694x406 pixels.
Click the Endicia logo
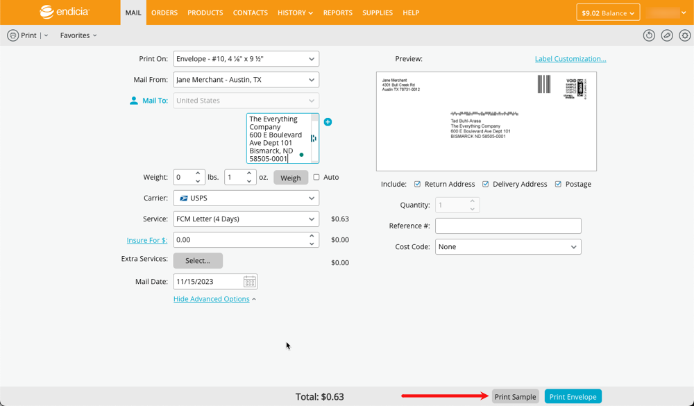[x=64, y=12]
